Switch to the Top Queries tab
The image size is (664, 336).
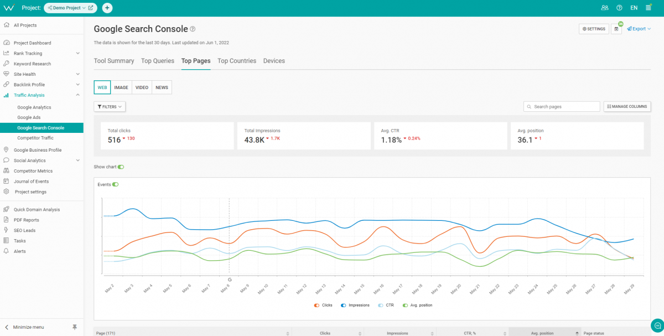[157, 61]
